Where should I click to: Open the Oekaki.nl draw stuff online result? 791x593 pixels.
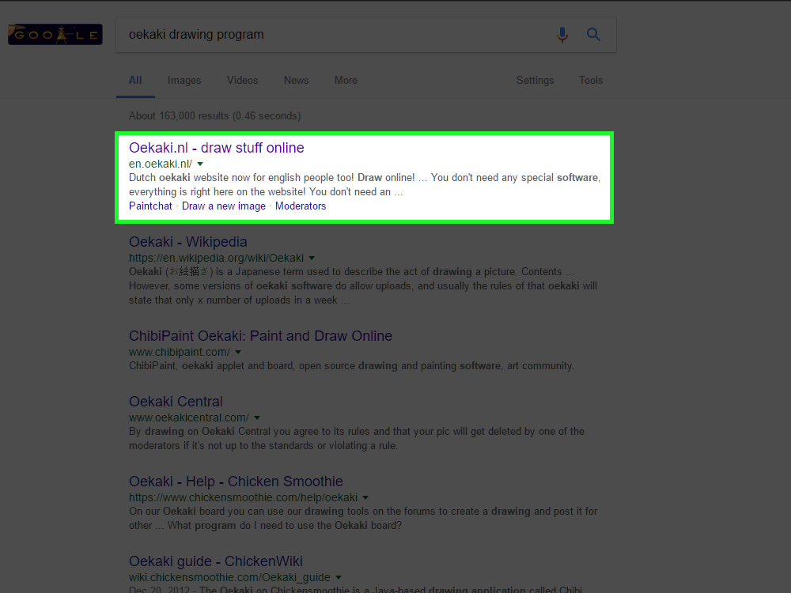coord(216,148)
